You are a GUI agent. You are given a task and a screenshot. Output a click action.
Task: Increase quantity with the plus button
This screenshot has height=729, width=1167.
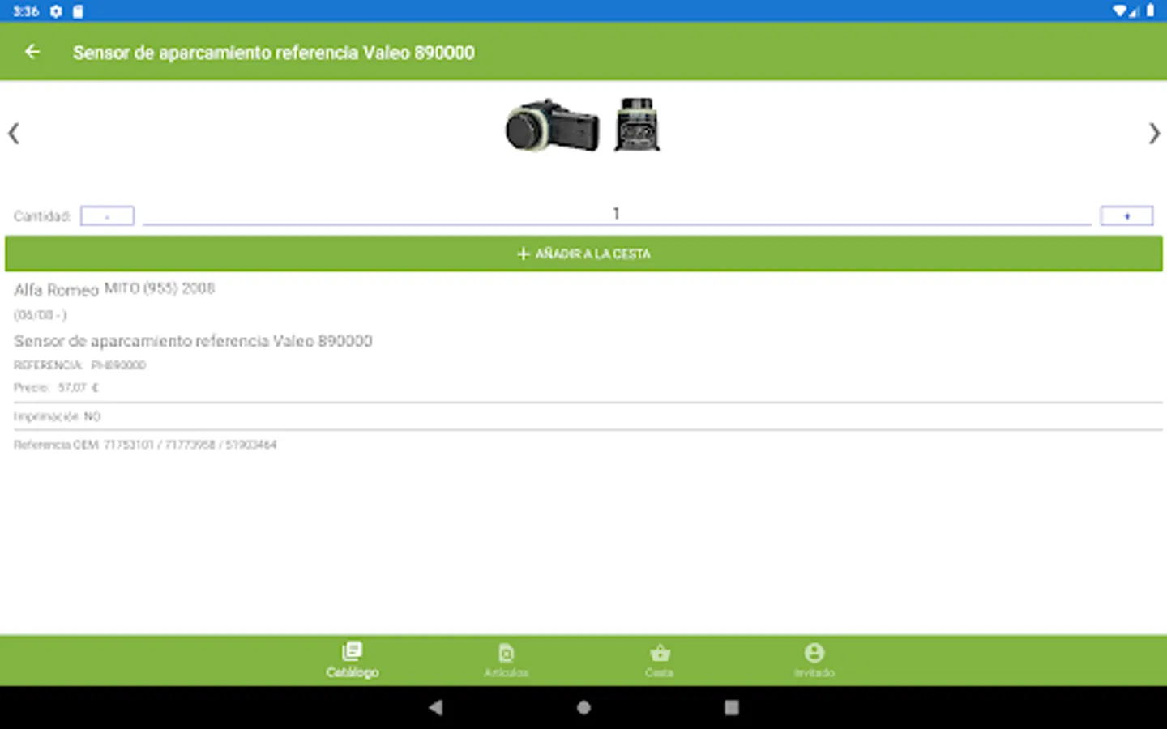(x=1126, y=216)
